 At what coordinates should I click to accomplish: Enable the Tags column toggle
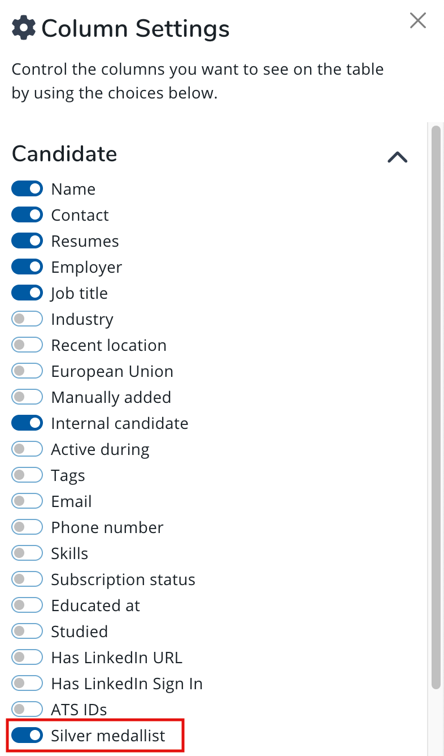27,475
